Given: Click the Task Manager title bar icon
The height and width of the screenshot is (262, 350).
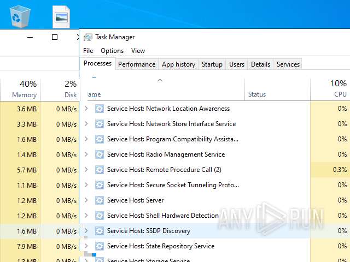Looking at the screenshot, I should pos(88,37).
